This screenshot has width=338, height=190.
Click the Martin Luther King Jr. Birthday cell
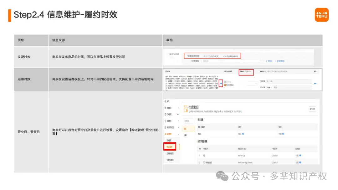(245, 162)
